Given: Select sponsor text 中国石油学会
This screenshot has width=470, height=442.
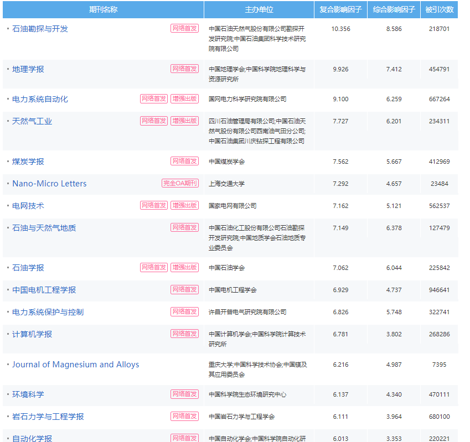Looking at the screenshot, I should tap(226, 268).
